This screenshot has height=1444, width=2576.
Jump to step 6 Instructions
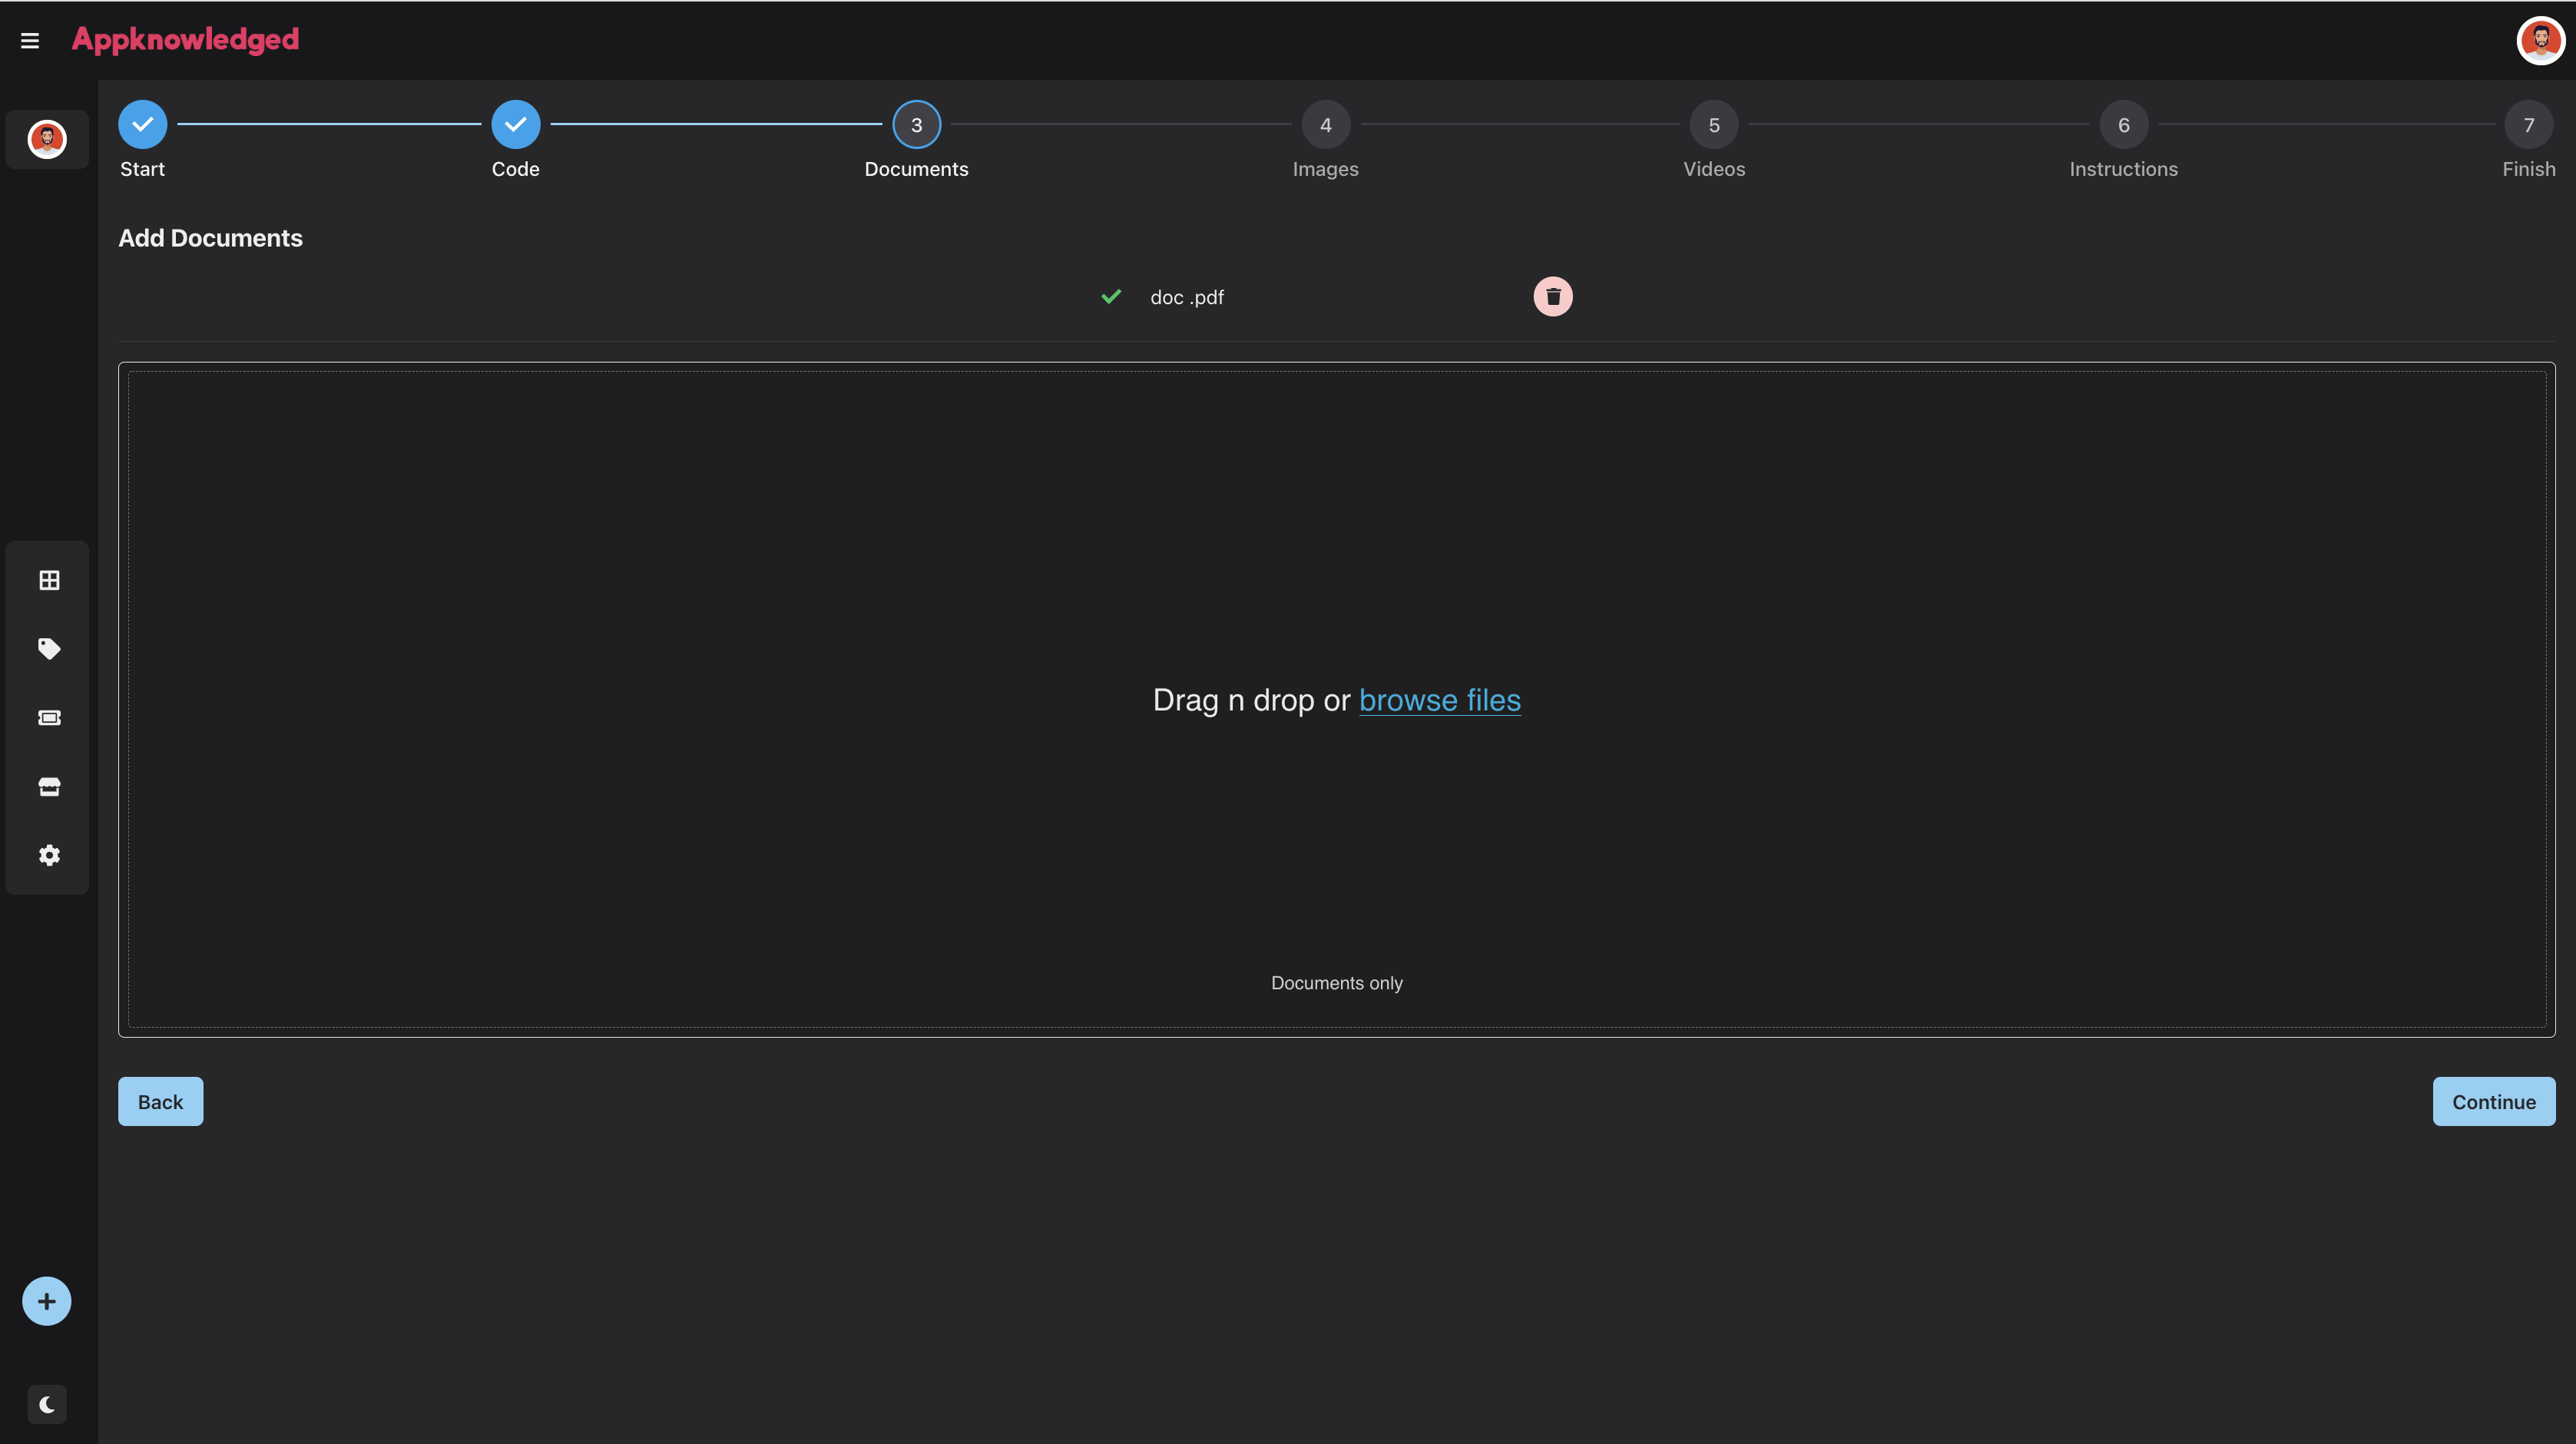pos(2123,125)
